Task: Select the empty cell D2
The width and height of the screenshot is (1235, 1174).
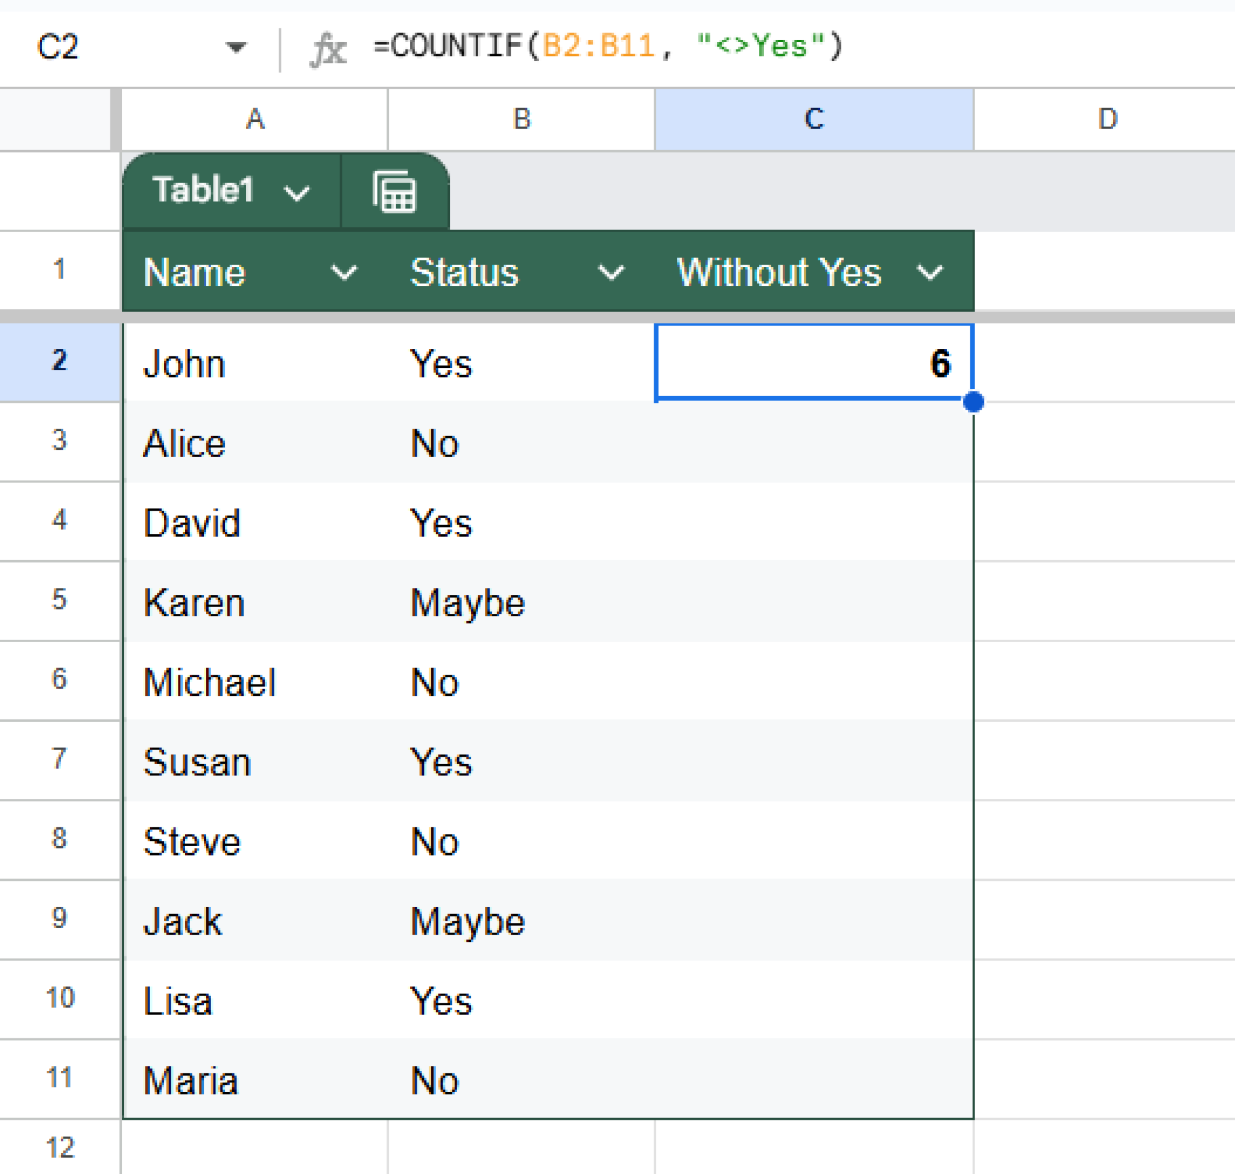Action: point(1108,362)
